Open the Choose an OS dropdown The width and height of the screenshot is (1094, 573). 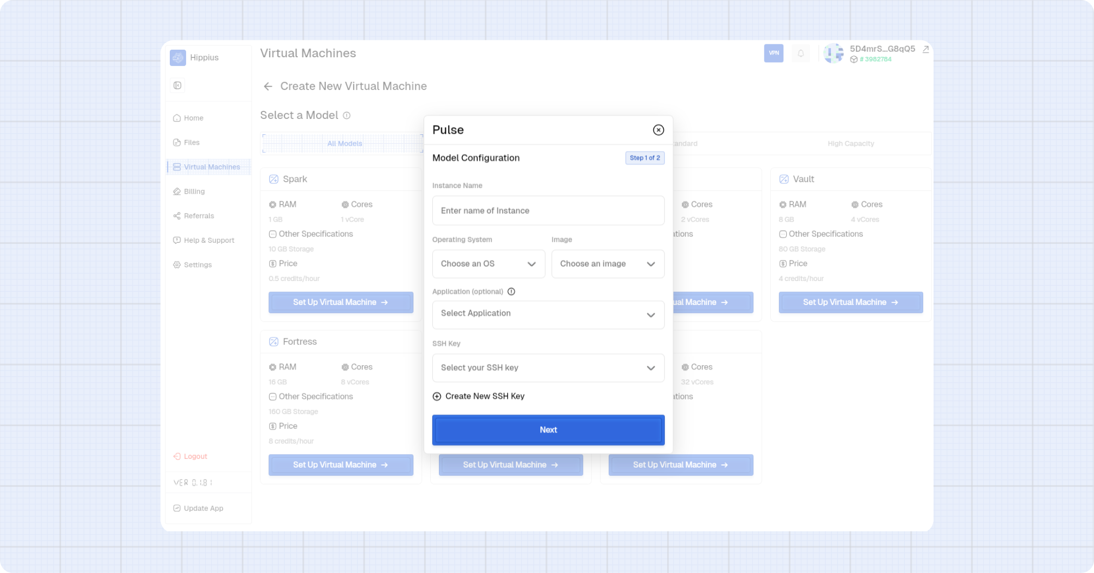click(x=488, y=264)
